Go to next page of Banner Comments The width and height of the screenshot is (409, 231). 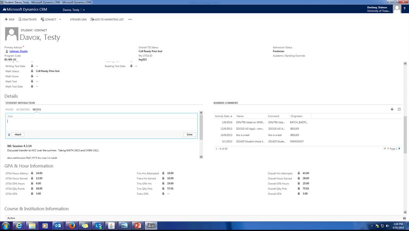point(399,149)
